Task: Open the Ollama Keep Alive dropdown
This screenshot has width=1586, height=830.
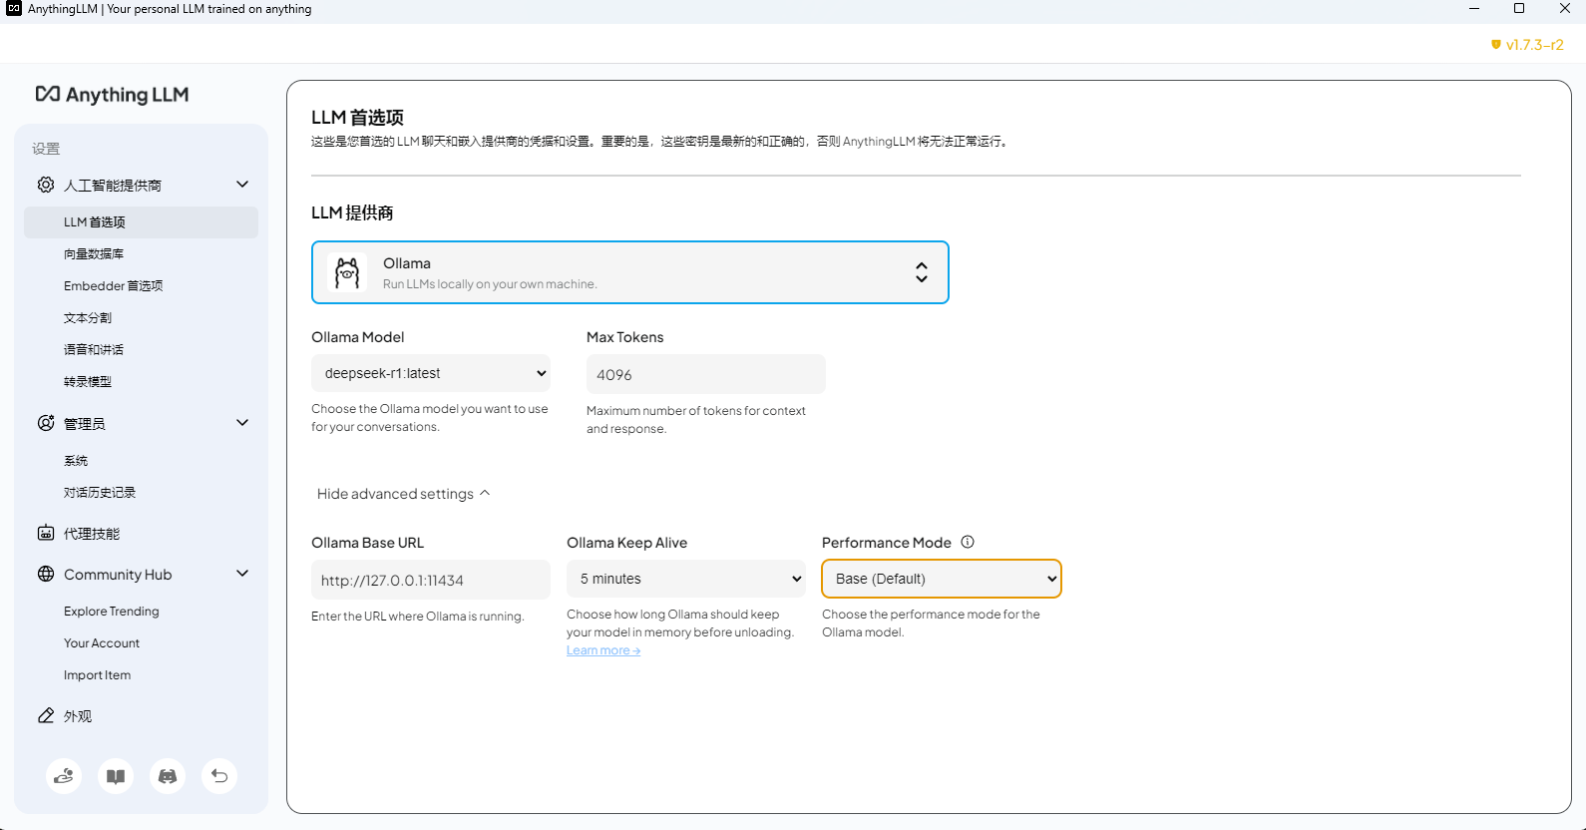Action: coord(686,579)
